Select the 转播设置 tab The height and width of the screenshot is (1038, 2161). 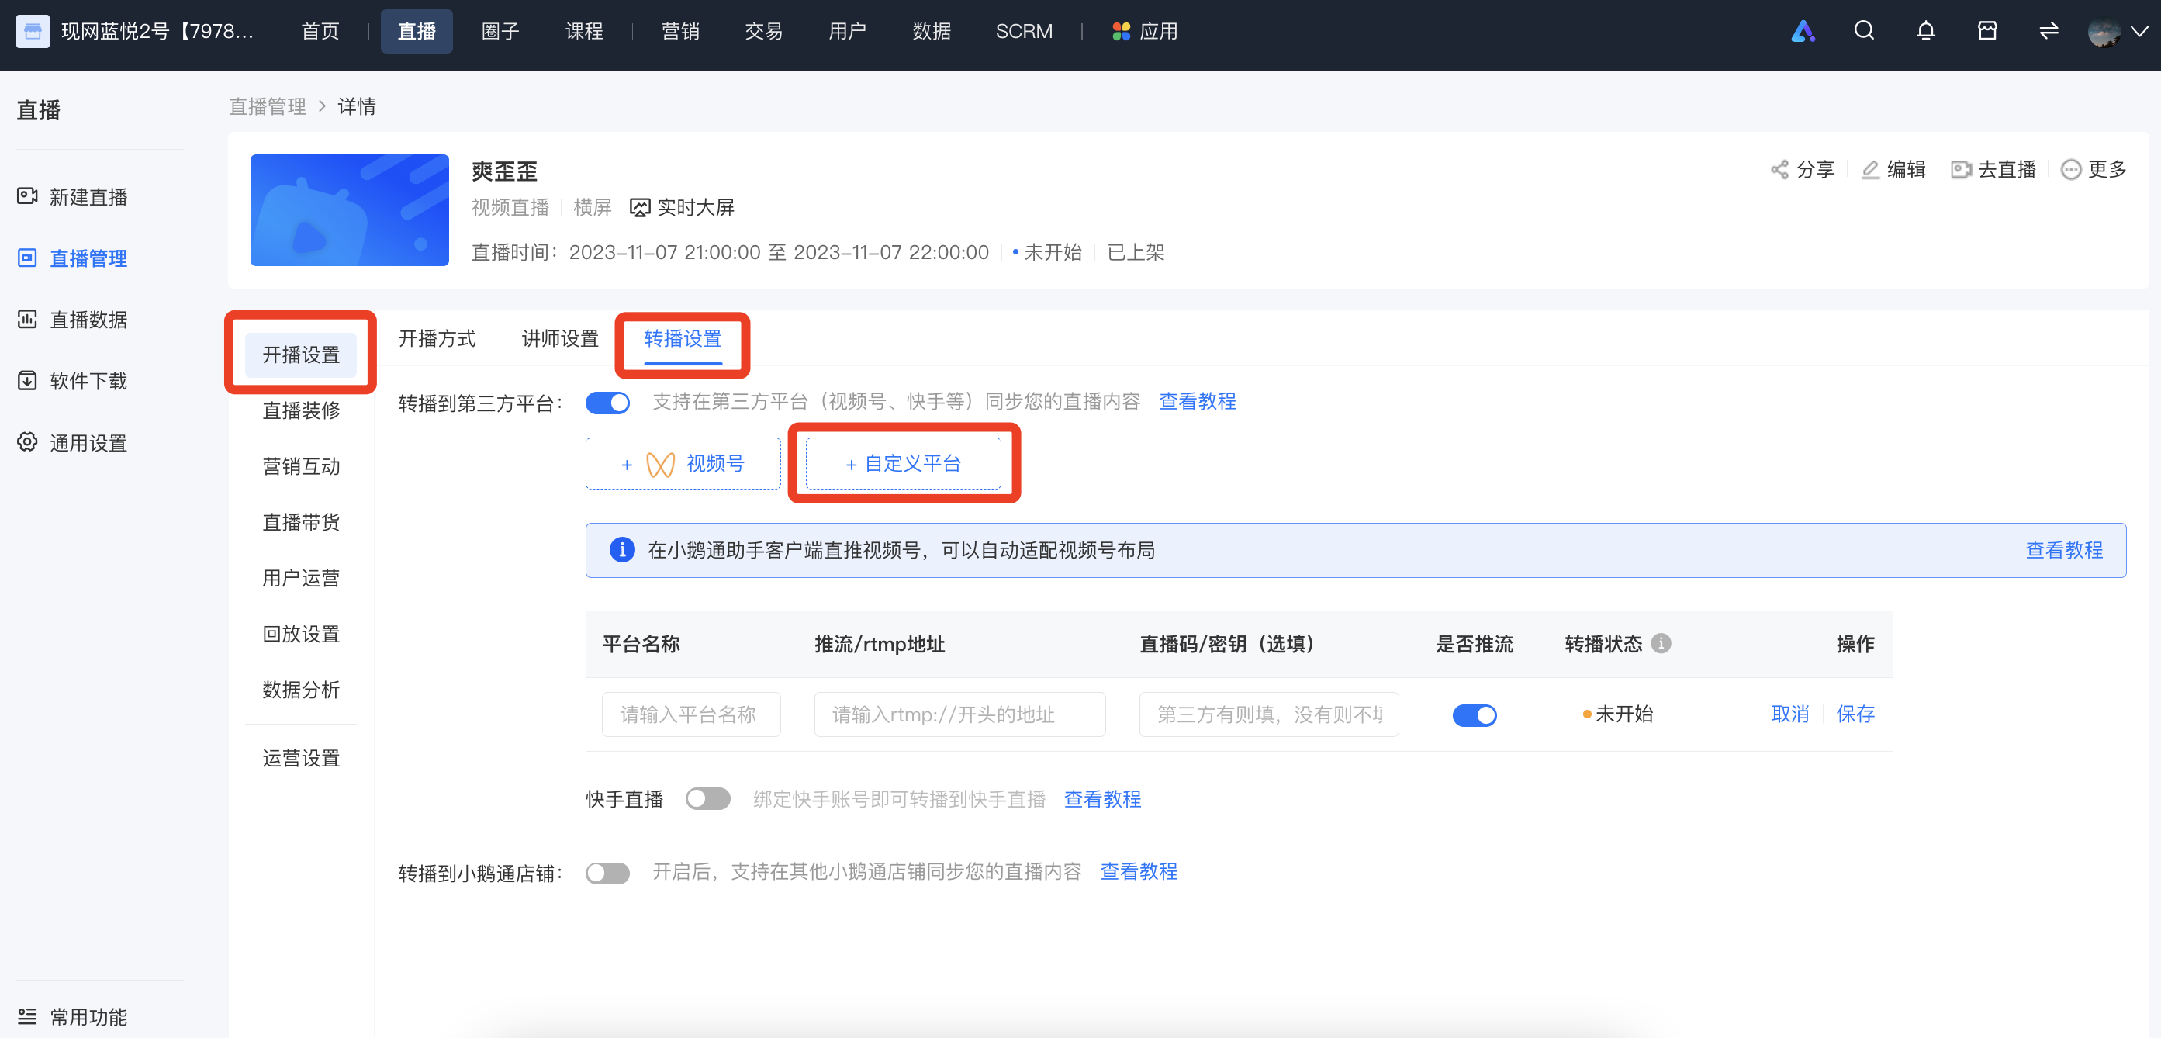(683, 338)
